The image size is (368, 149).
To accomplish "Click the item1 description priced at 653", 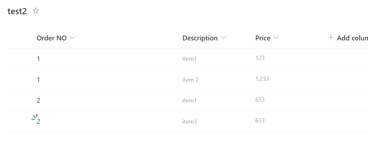I will (x=190, y=101).
